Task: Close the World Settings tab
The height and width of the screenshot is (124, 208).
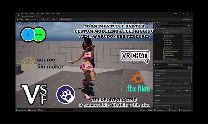Action: (181, 65)
